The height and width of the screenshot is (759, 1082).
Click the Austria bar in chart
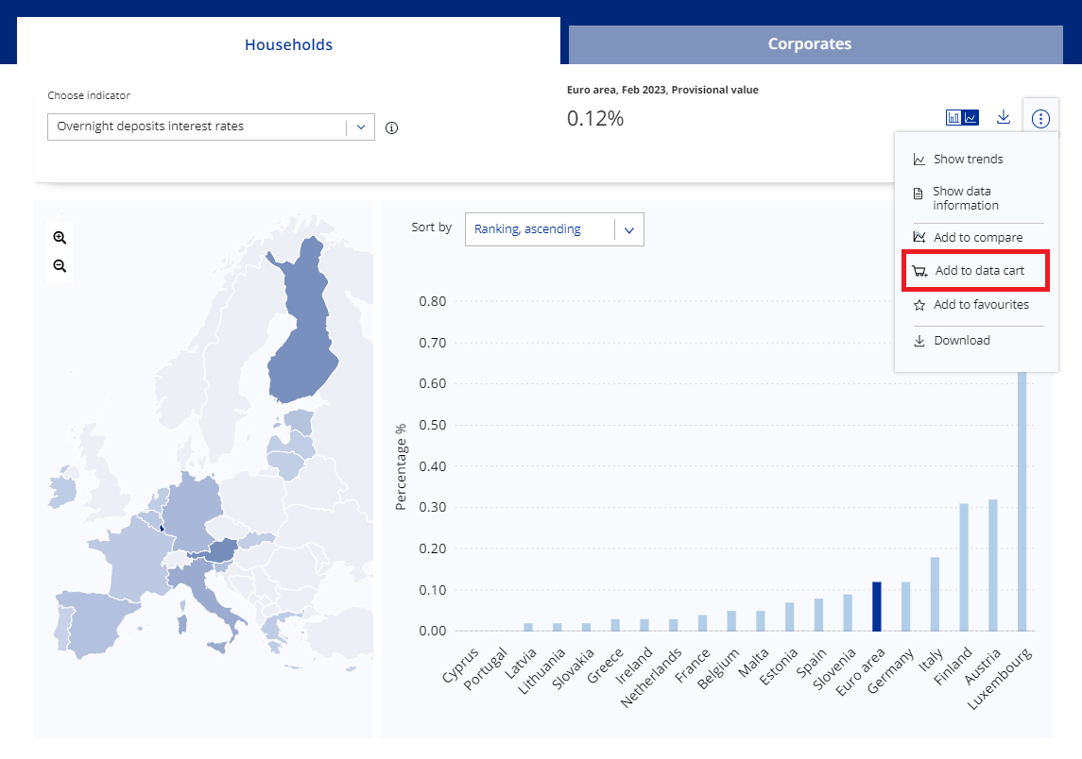tap(992, 565)
